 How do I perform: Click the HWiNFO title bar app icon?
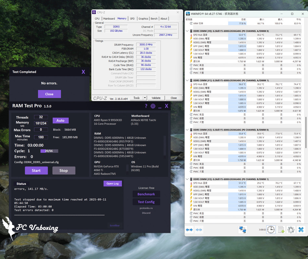pyautogui.click(x=188, y=14)
